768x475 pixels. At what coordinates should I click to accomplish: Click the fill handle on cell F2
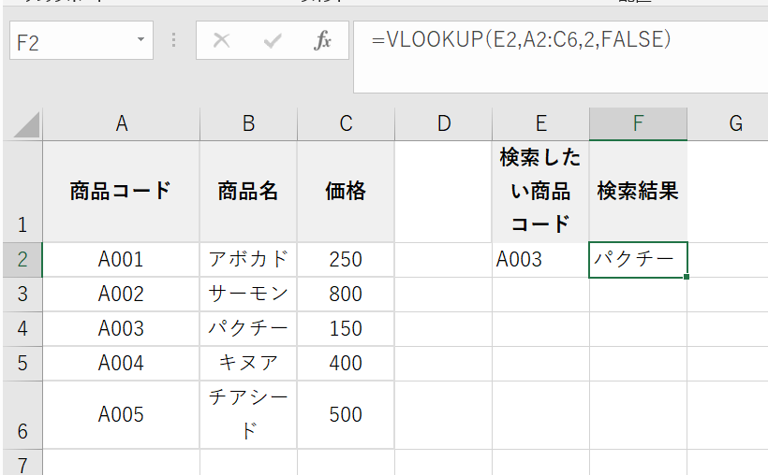(x=687, y=277)
